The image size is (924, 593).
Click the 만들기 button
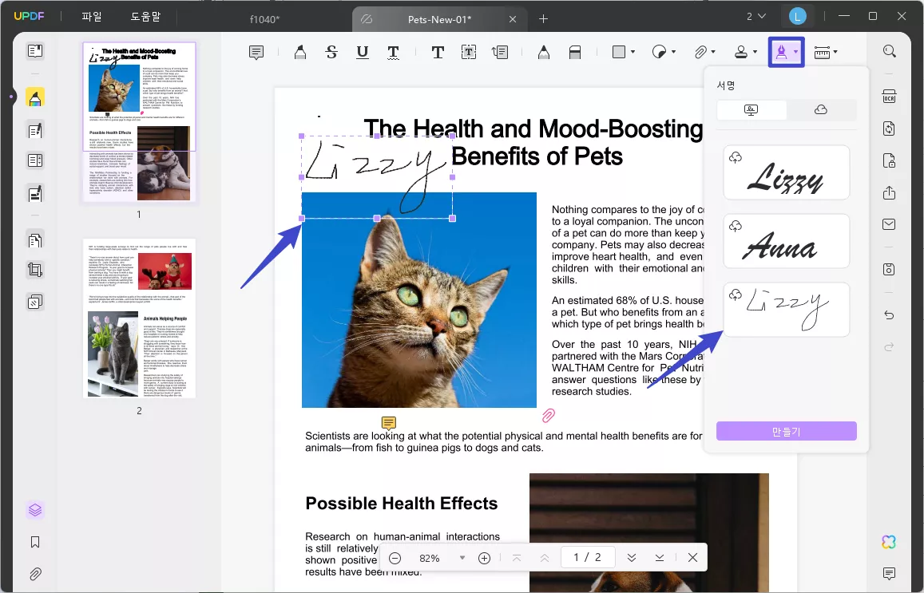click(x=786, y=431)
